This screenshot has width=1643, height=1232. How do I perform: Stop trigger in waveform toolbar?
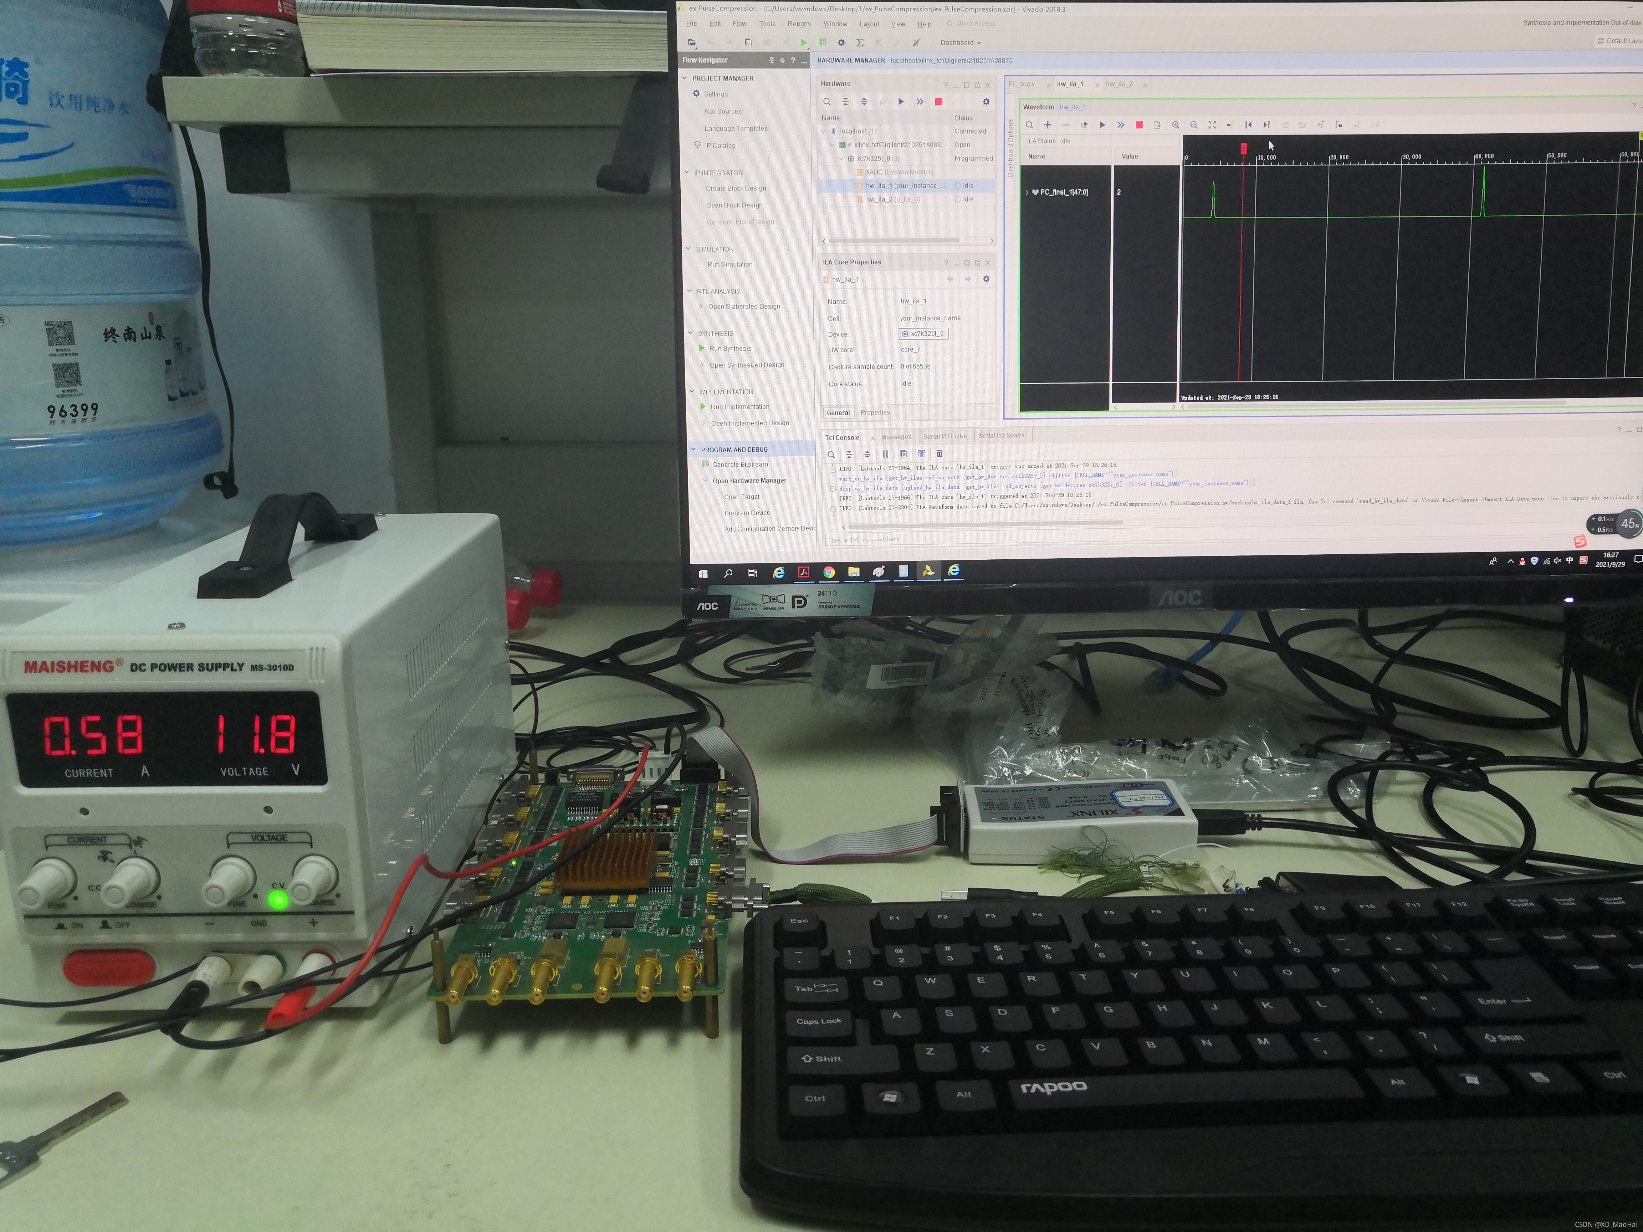(x=1139, y=125)
